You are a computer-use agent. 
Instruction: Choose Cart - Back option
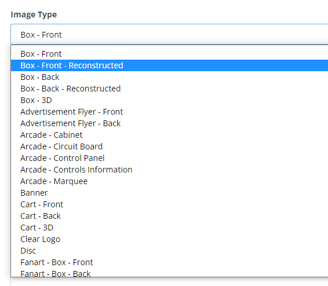click(x=169, y=216)
